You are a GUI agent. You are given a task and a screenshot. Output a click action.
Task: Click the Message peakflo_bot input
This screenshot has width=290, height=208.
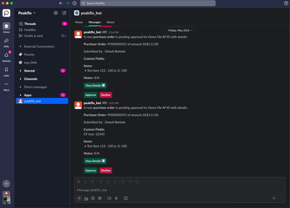[x=180, y=190]
